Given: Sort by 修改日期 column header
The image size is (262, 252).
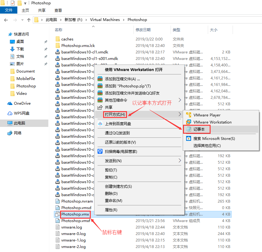Looking at the screenshot, I should (x=143, y=30).
